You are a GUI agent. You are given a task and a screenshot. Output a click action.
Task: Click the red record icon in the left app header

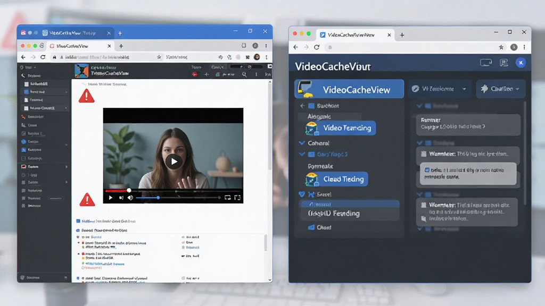[x=195, y=74]
